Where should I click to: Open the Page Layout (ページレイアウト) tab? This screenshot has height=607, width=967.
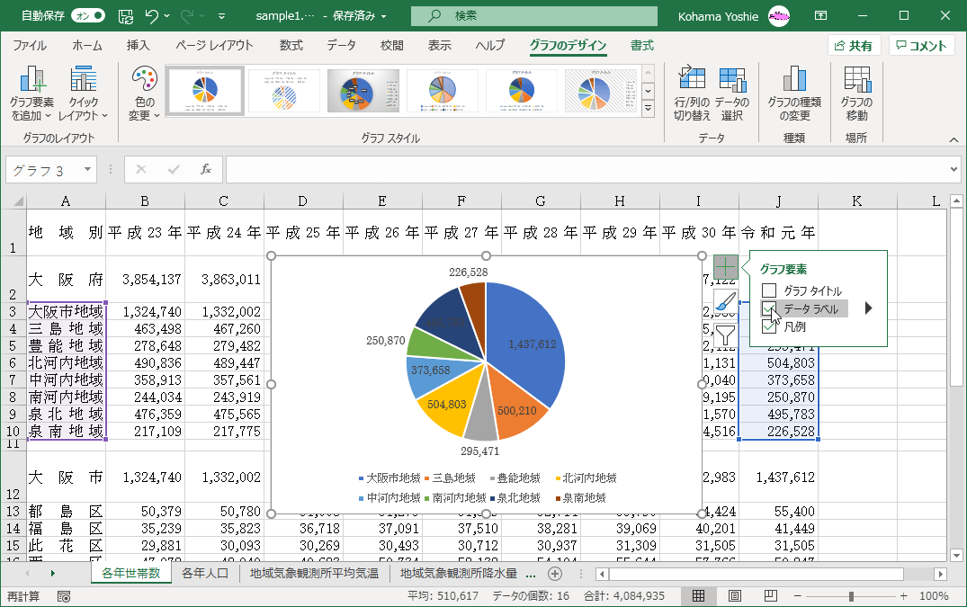214,46
